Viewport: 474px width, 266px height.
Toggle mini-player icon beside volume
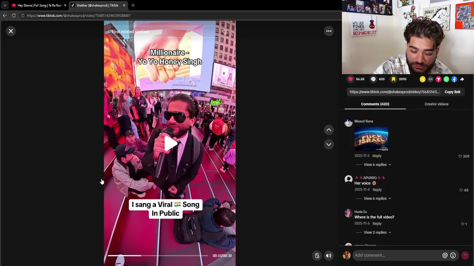[317, 256]
